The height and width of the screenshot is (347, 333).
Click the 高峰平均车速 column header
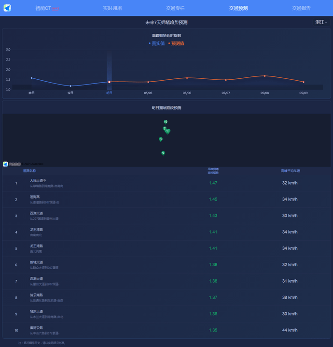coord(291,171)
